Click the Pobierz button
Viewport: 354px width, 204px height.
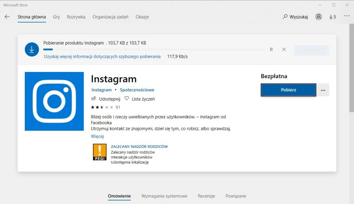(289, 90)
